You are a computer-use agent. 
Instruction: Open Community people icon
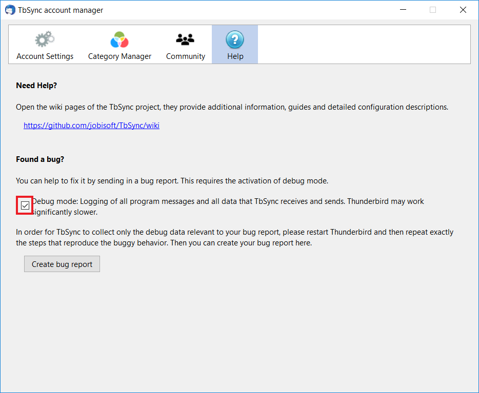pos(185,39)
